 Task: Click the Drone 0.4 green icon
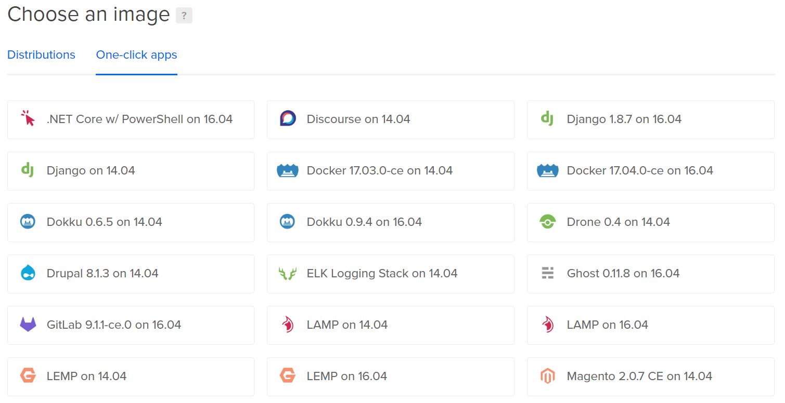click(x=548, y=222)
